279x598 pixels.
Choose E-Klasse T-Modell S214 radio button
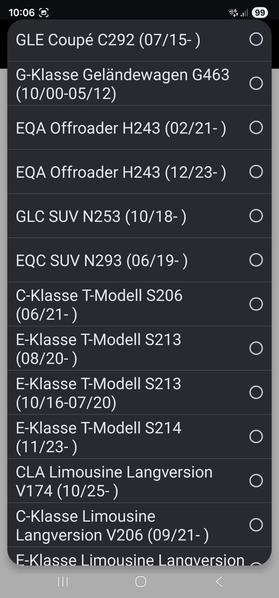point(256,437)
